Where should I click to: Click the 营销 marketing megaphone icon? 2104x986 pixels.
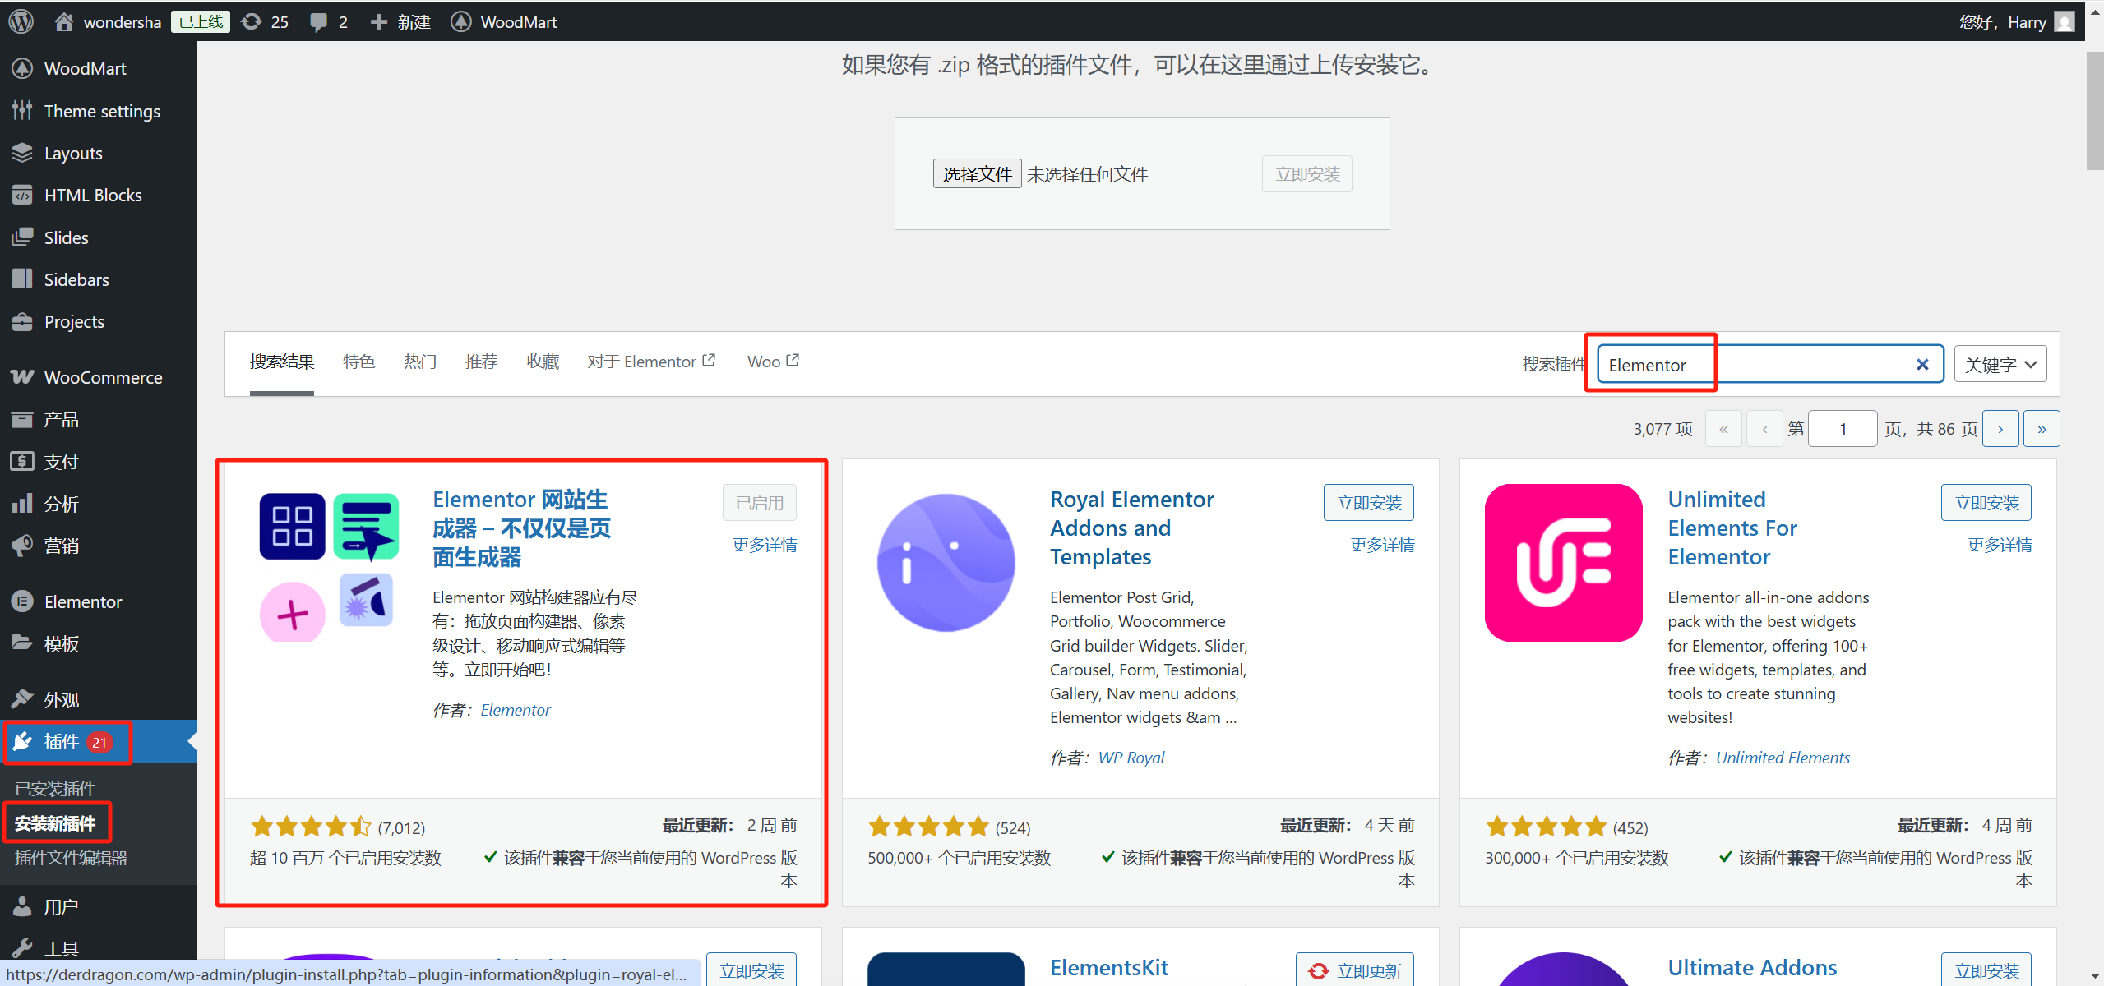(x=21, y=545)
